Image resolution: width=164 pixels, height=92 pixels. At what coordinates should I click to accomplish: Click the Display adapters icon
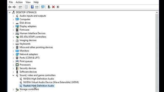(17, 26)
